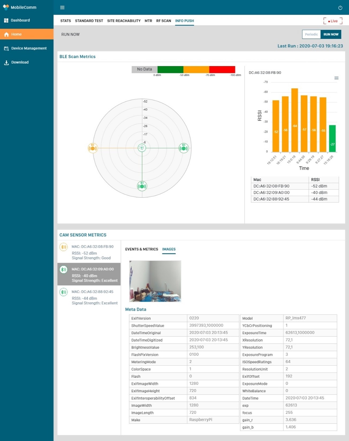Click the power logout icon
349x441 pixels.
click(340, 8)
